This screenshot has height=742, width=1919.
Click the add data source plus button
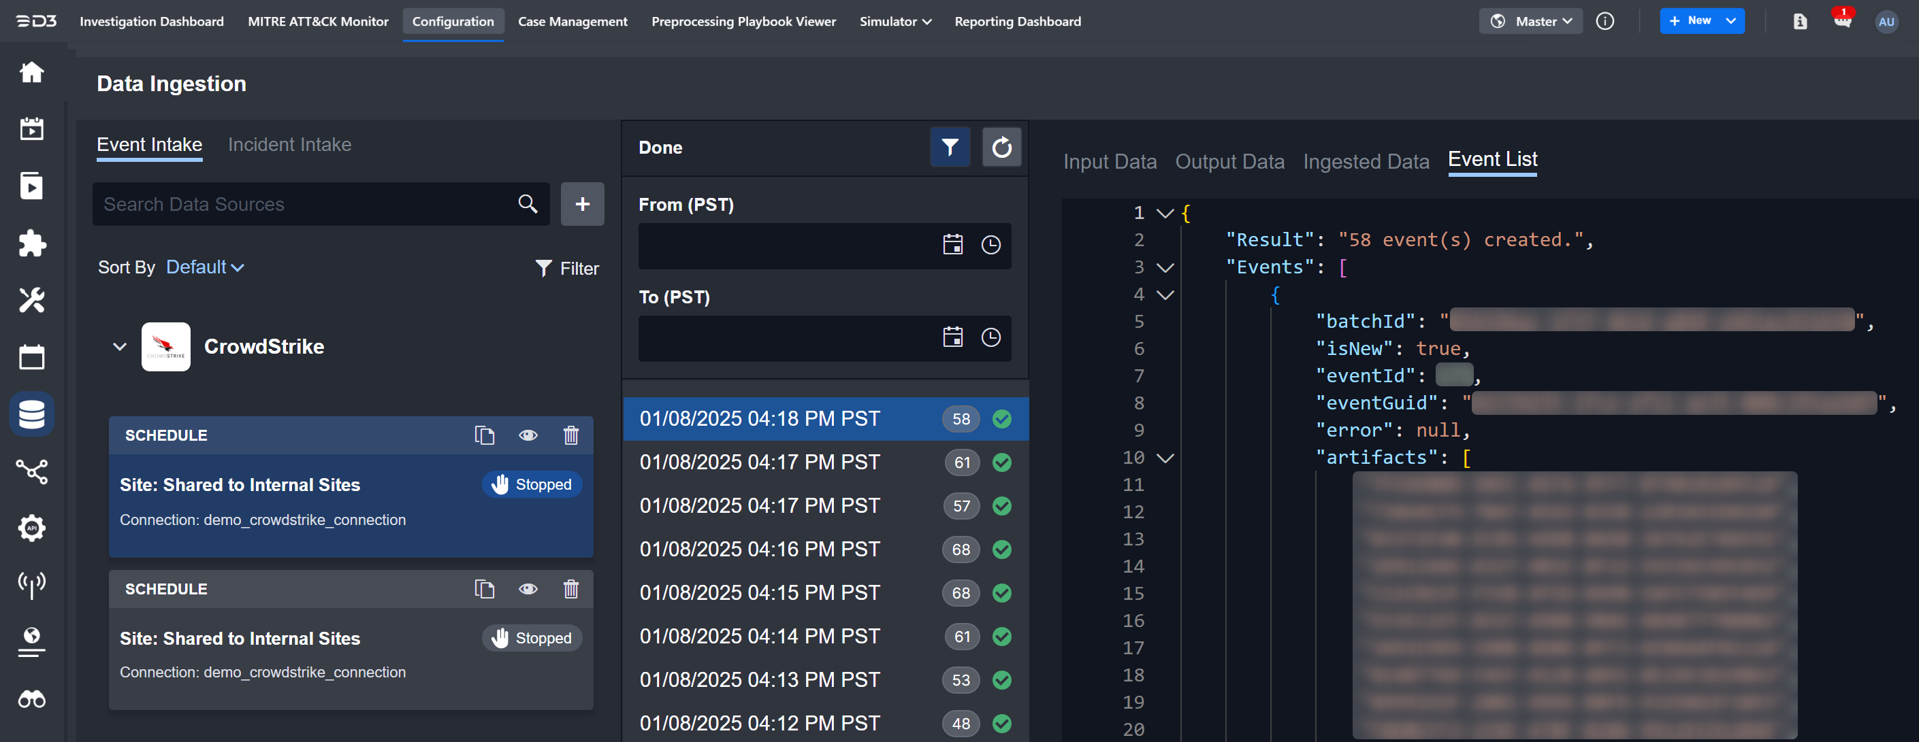tap(582, 204)
